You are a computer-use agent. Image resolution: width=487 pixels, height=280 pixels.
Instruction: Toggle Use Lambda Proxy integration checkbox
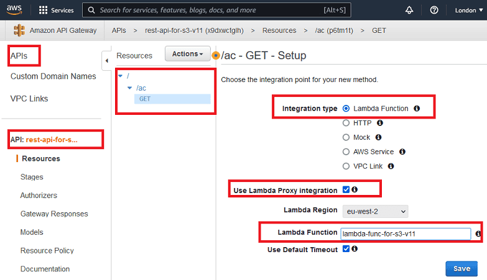click(x=346, y=190)
